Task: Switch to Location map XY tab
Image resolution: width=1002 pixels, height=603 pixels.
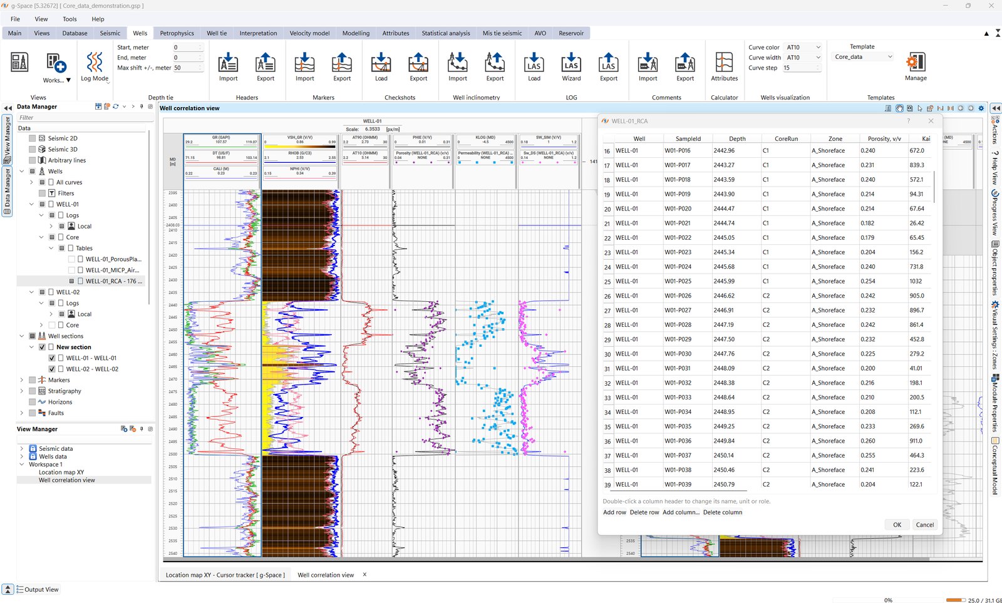Action: click(x=225, y=575)
